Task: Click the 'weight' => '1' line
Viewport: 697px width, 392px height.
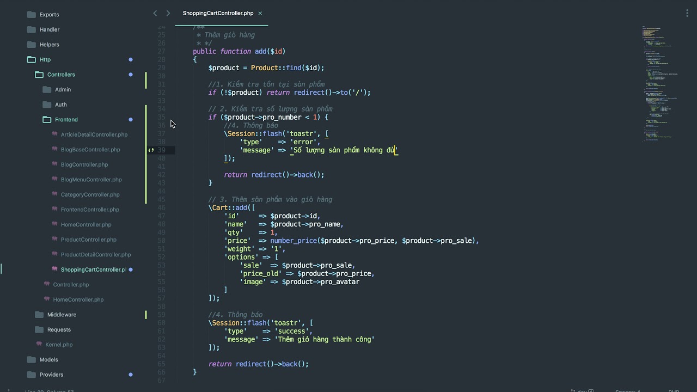Action: (255, 249)
